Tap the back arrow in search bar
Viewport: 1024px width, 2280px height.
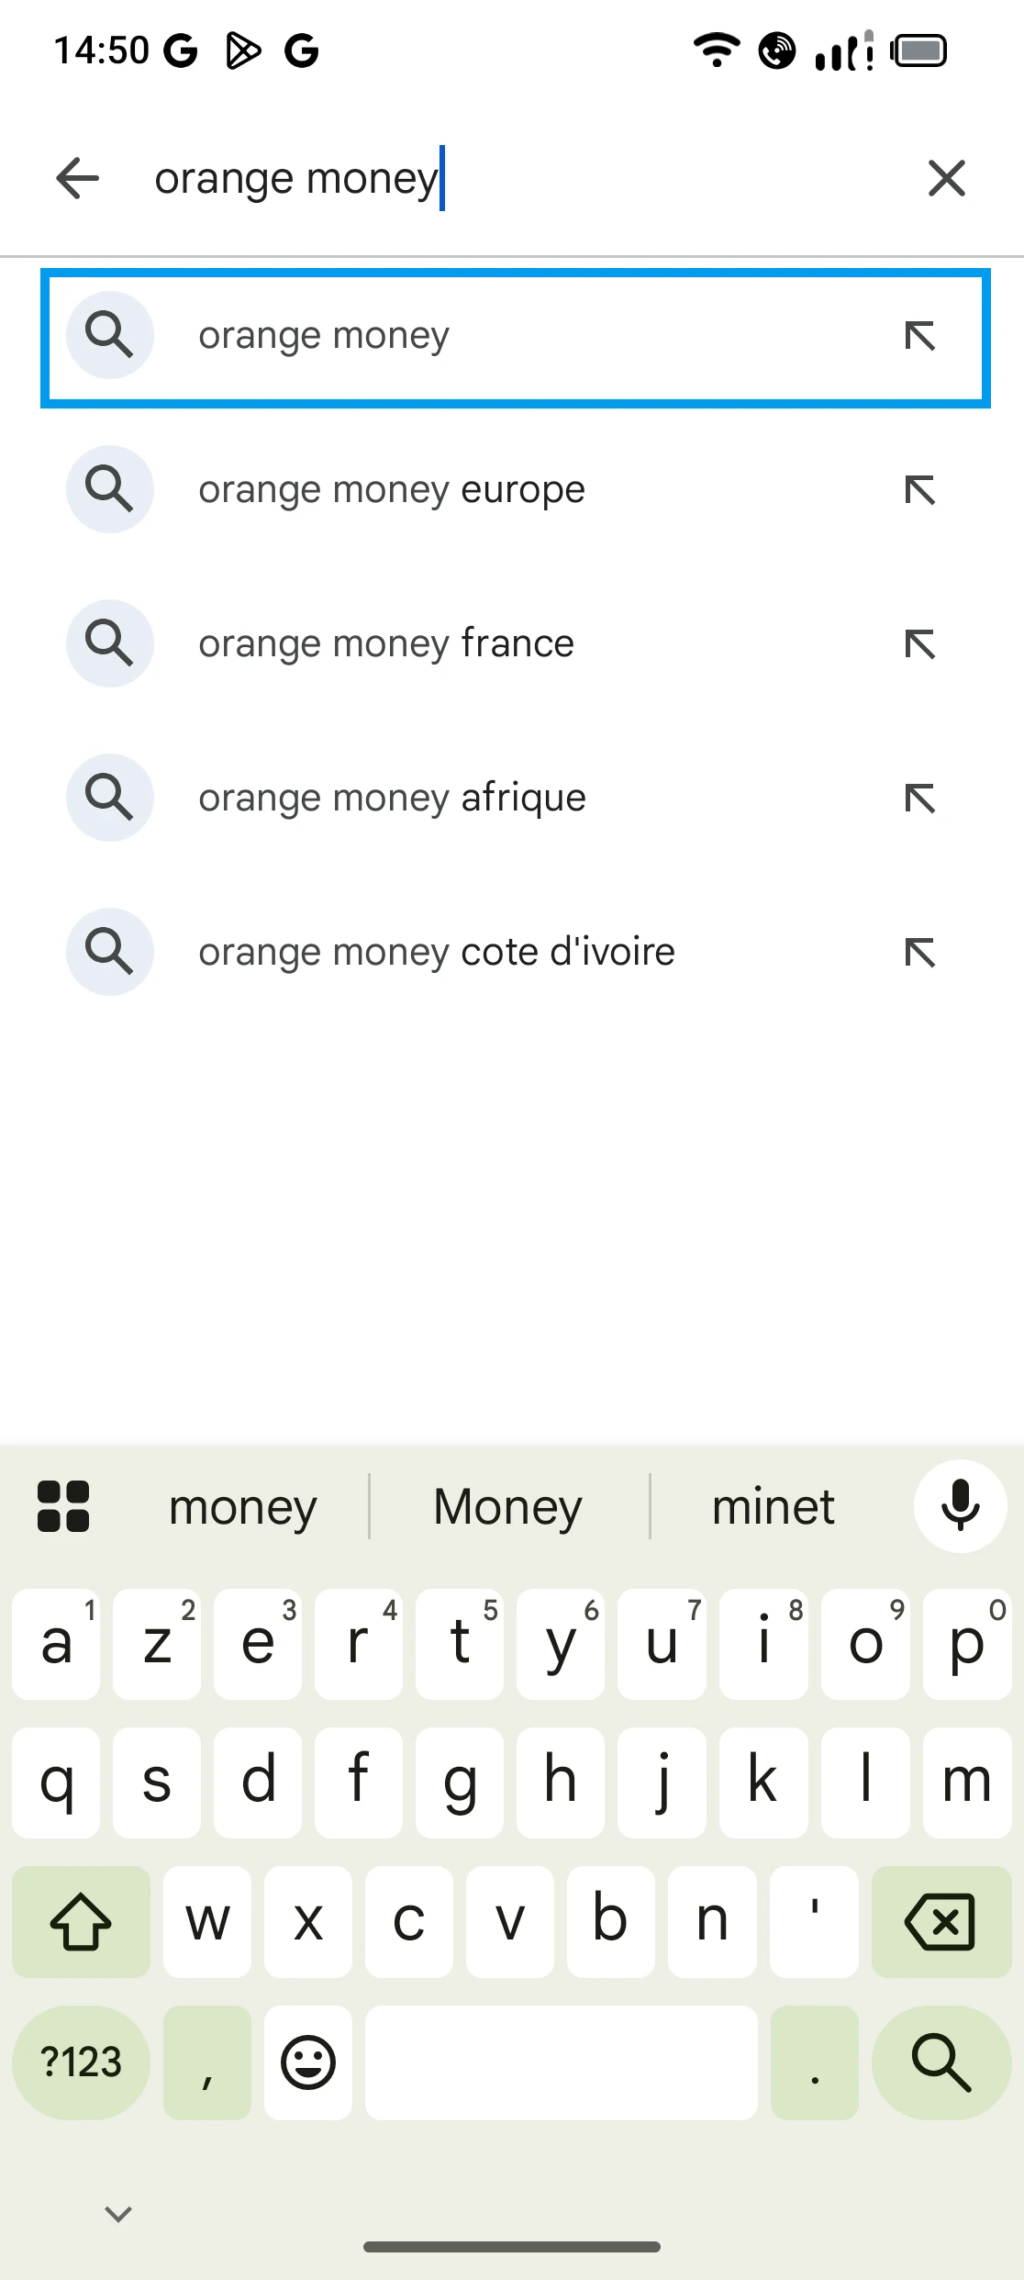(78, 178)
